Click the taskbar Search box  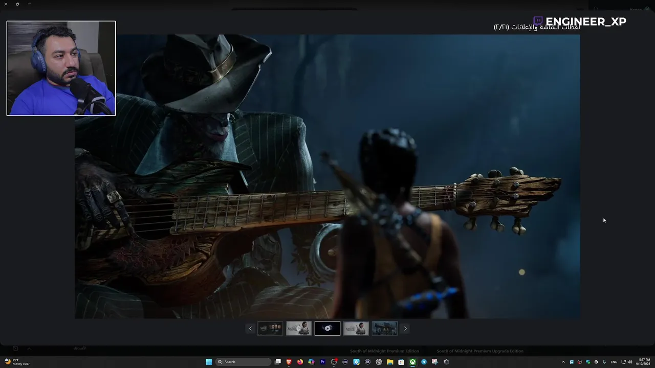[243, 362]
